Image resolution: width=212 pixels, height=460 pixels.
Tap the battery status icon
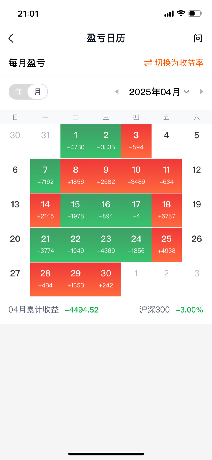(195, 13)
